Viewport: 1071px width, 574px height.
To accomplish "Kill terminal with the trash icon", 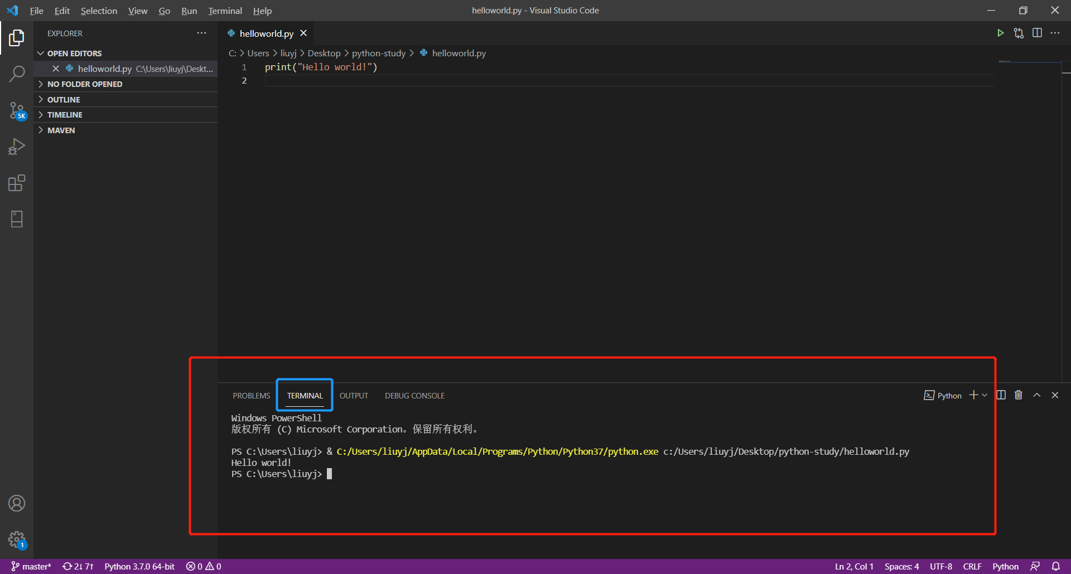I will click(x=1019, y=395).
